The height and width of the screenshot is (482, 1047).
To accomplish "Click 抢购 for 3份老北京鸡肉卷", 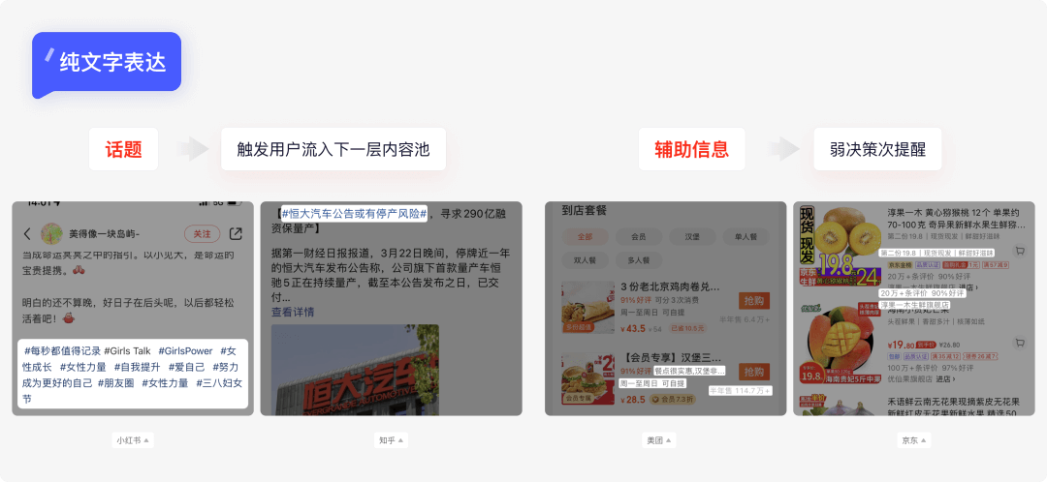I will pyautogui.click(x=754, y=301).
